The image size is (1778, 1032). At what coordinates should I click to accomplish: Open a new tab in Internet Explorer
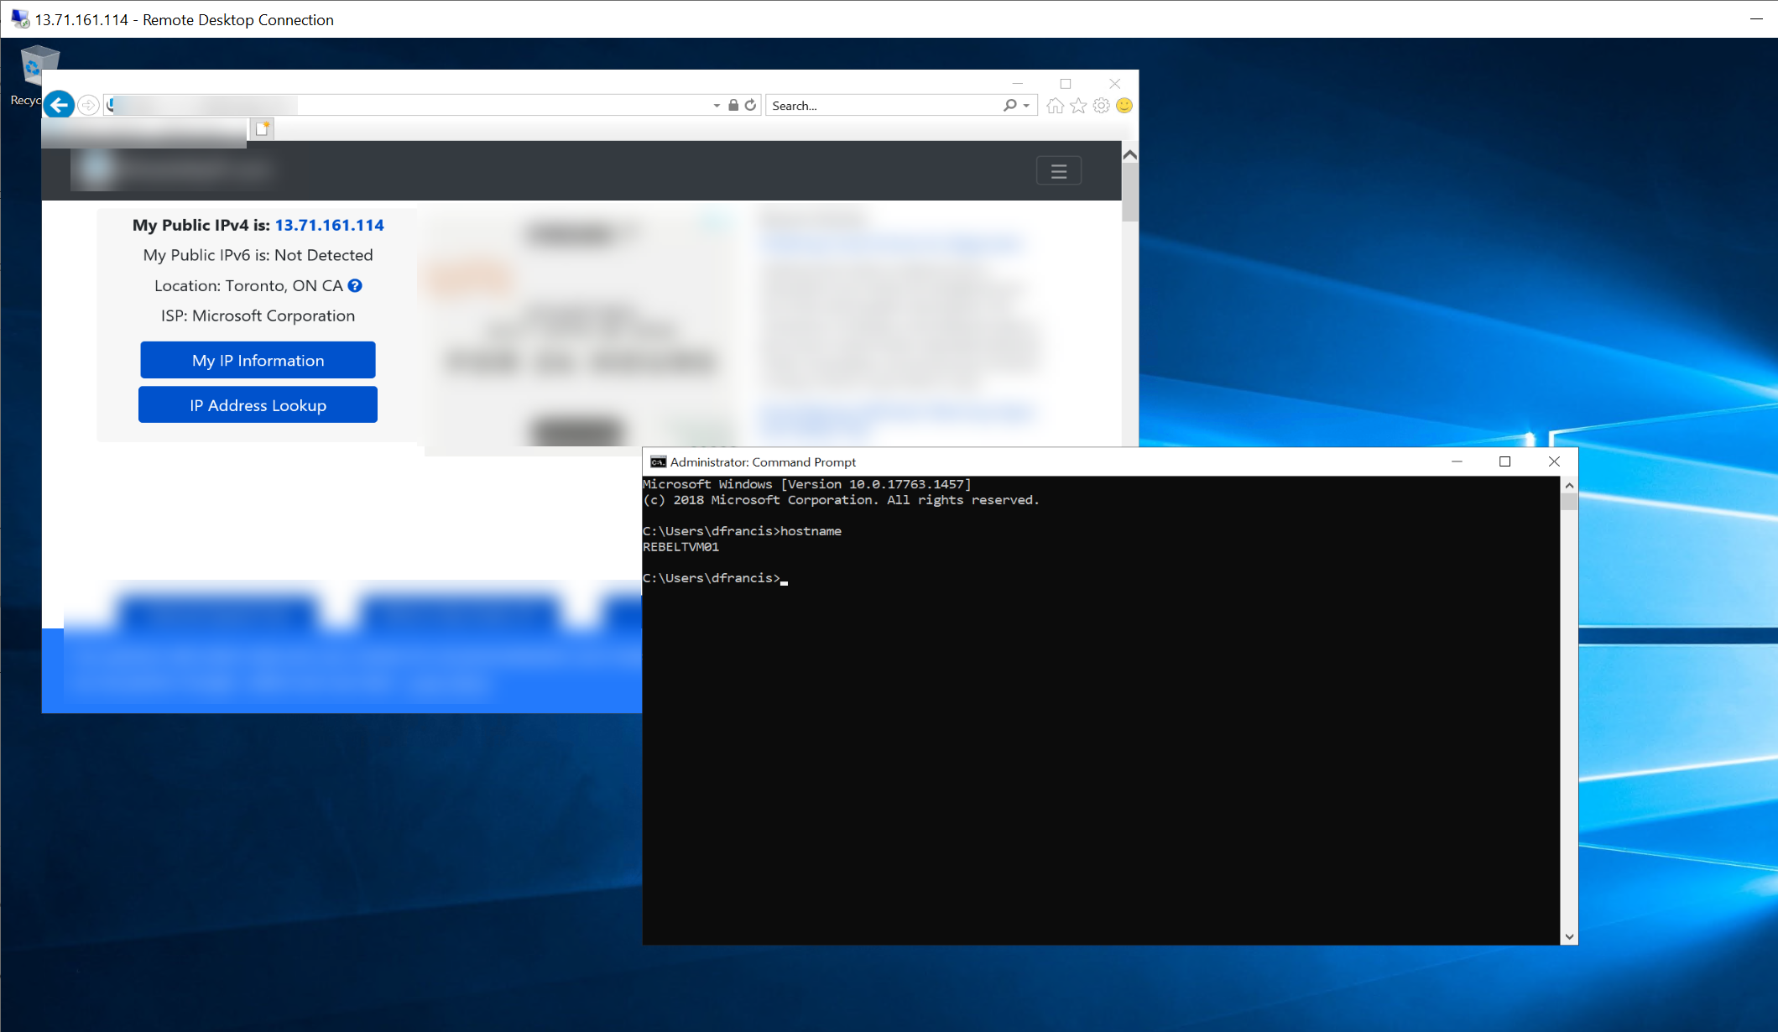pos(263,129)
